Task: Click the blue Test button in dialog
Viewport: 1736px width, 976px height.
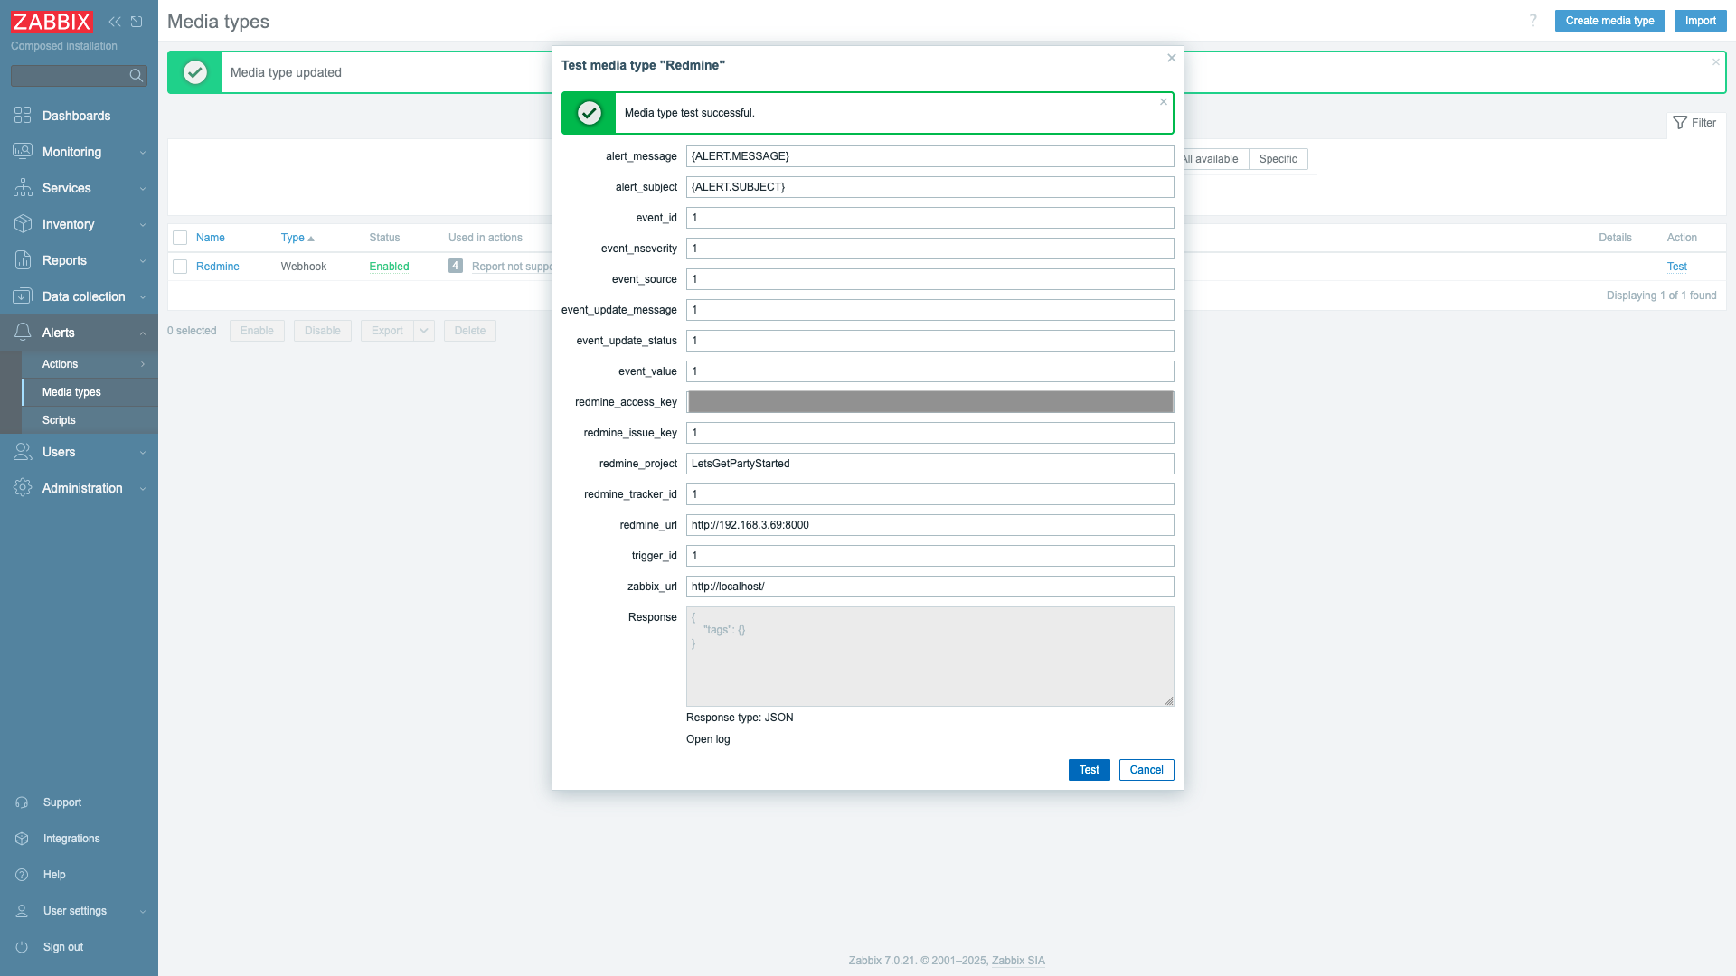Action: coord(1089,770)
